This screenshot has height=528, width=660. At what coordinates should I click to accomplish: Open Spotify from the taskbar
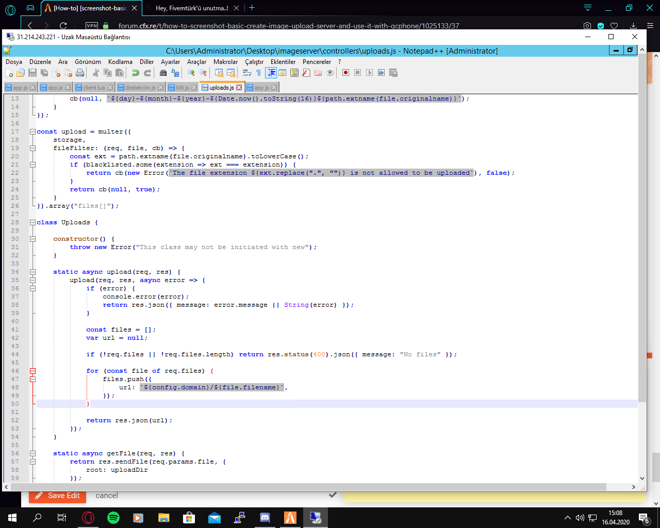(x=113, y=518)
